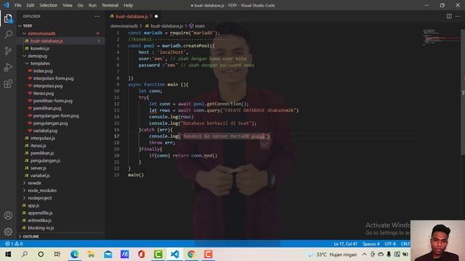Click the editor vertical scrollbar
465x261 pixels.
click(463, 92)
